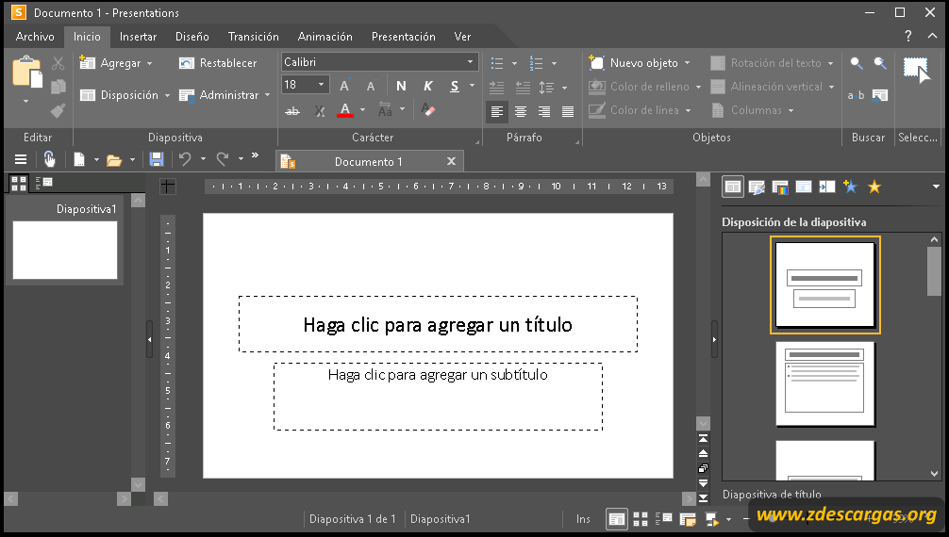Toggle bold formatting (N)
Viewport: 949px width, 537px height.
[401, 87]
